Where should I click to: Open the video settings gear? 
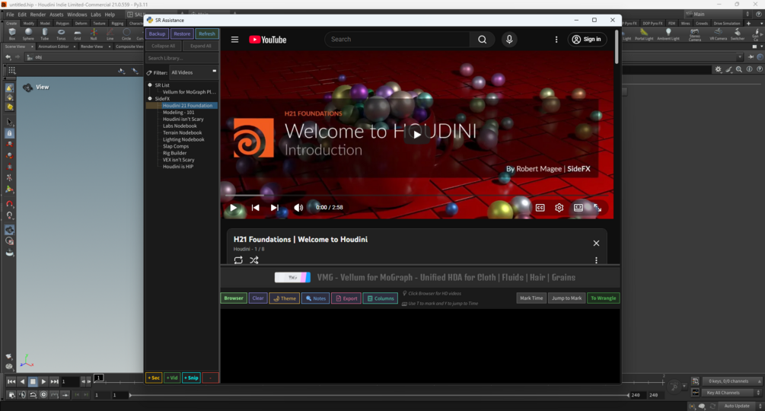559,208
